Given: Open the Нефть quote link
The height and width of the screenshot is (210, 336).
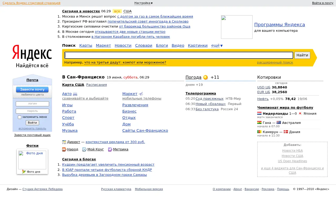Looking at the screenshot, I should [x=263, y=99].
